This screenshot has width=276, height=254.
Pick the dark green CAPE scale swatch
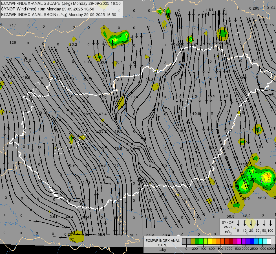pos(197,242)
